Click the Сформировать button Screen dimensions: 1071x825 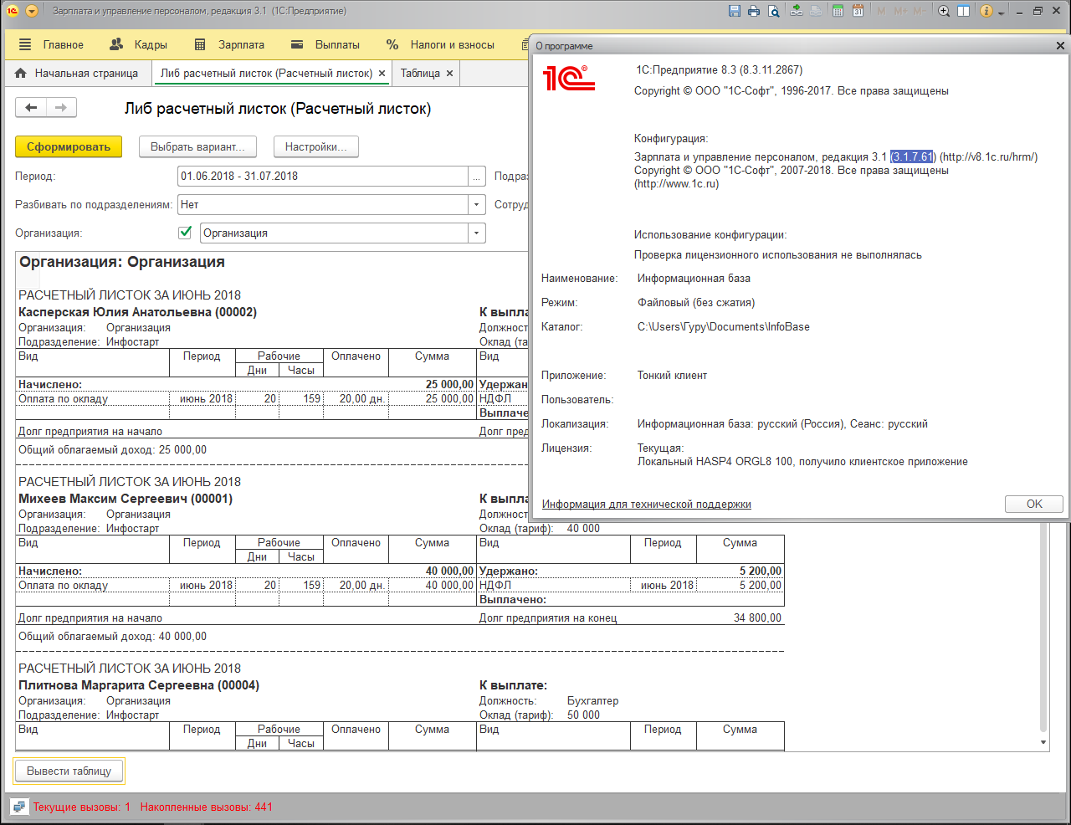[69, 146]
